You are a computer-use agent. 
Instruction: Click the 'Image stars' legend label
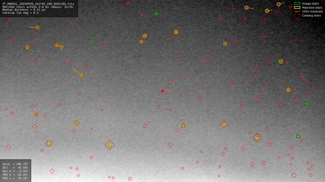pyautogui.click(x=310, y=4)
